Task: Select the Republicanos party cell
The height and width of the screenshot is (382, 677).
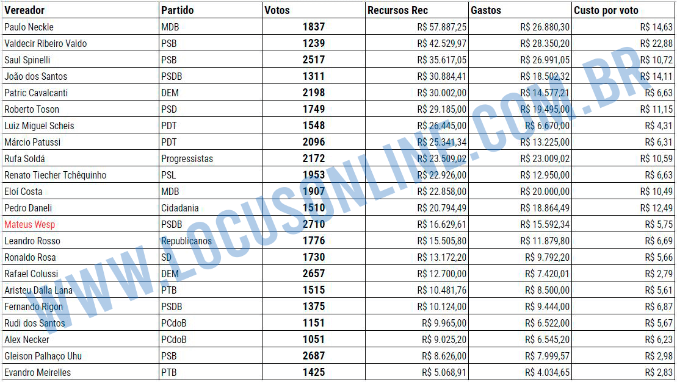Action: click(211, 241)
